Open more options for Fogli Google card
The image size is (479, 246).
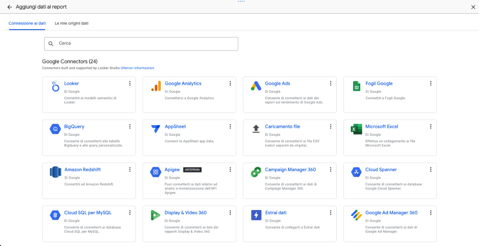[x=431, y=83]
